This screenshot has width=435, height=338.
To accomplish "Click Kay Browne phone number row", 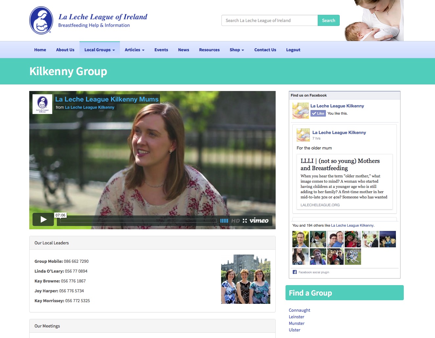I will 60,281.
